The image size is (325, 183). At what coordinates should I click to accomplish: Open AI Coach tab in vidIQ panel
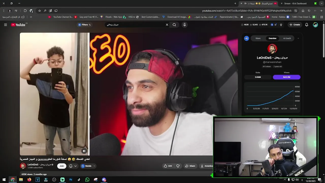(287, 38)
